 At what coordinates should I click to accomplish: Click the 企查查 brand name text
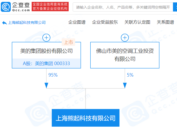coord(21,5)
